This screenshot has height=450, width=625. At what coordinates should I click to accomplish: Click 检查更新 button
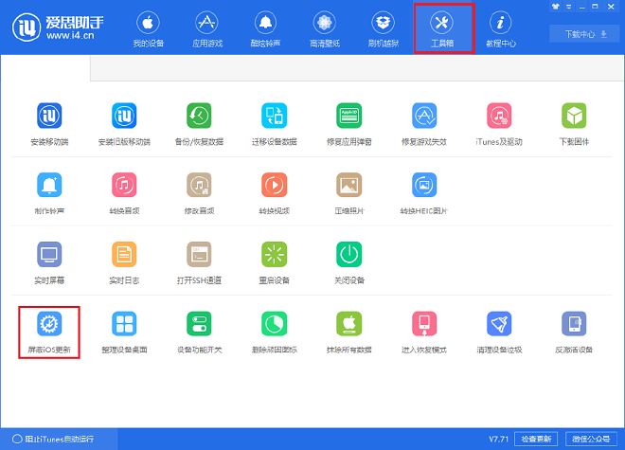(537, 439)
